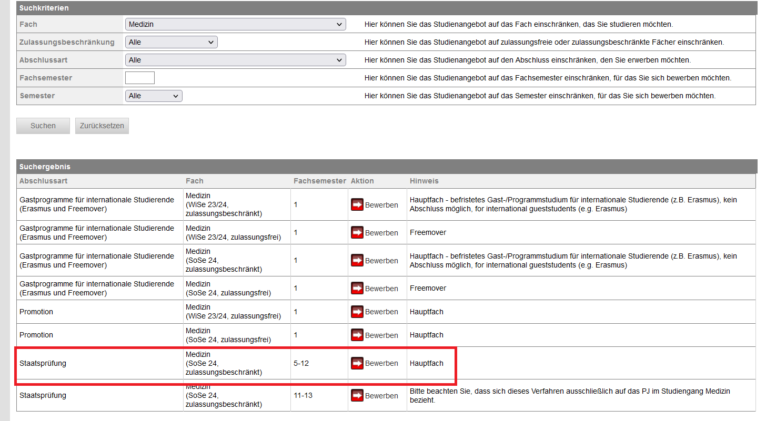This screenshot has height=421, width=776.
Task: Click the red arrow icon for Gastprogramme WiSe 23/24 zulassungsbeschränkt
Action: (x=357, y=205)
